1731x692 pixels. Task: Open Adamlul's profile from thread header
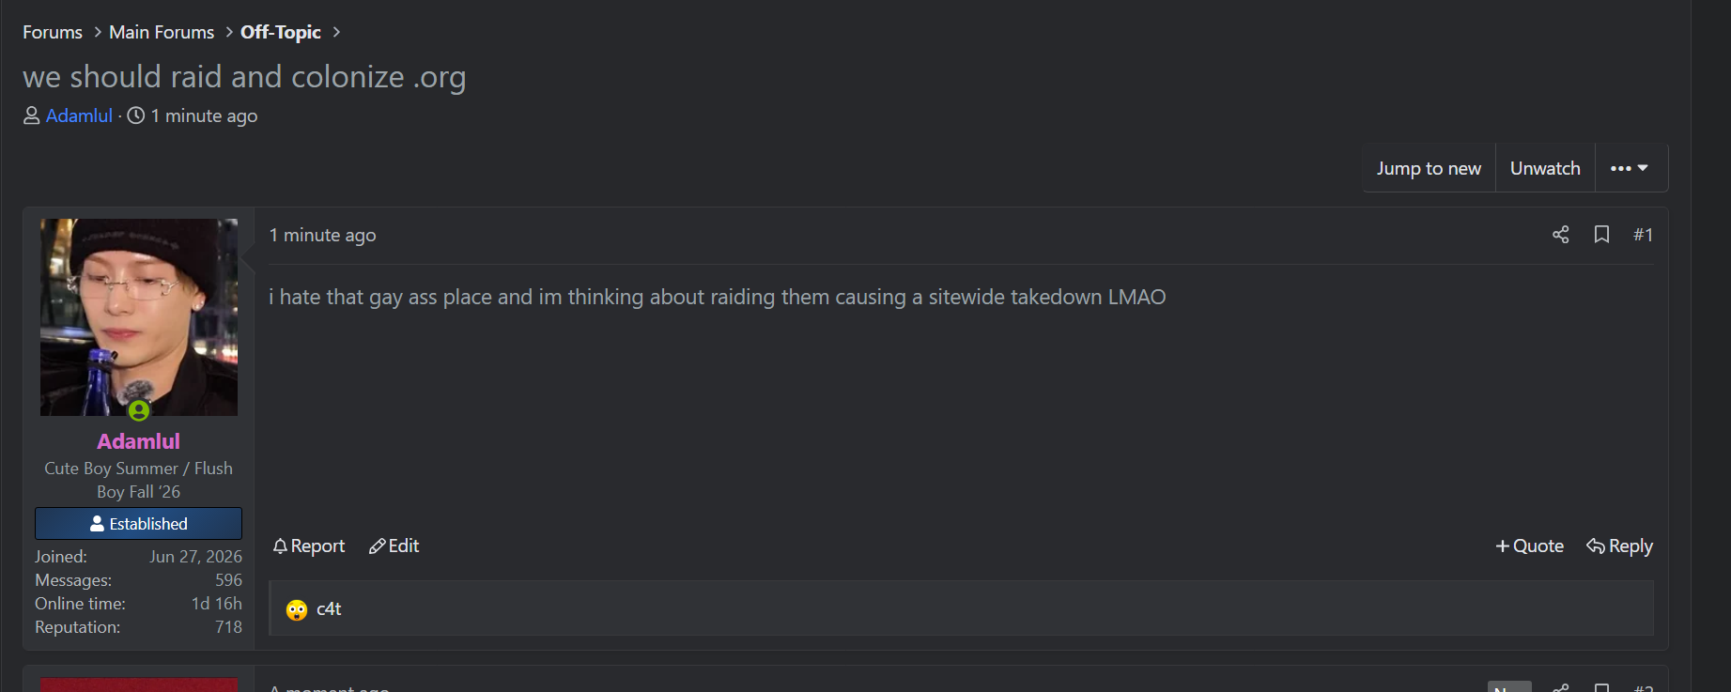[79, 115]
